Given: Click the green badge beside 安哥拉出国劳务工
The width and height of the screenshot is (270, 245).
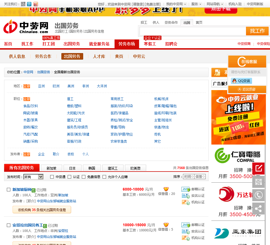Looking at the screenshot, I should point(45,226).
